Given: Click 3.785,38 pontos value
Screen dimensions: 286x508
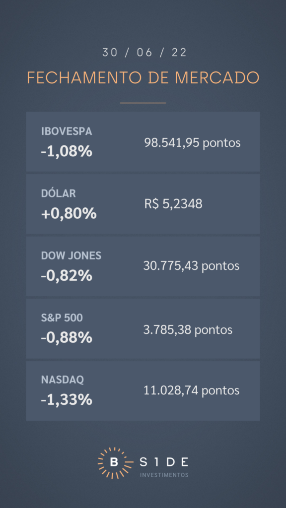Looking at the screenshot, I should click(188, 330).
